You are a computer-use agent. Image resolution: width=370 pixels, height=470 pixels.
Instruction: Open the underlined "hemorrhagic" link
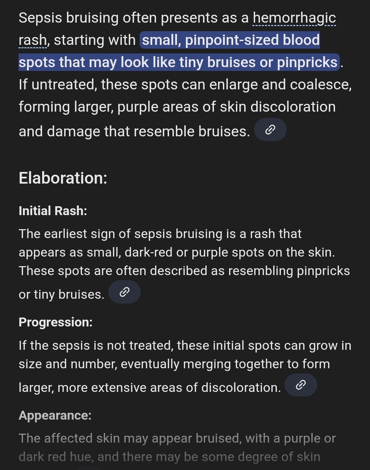294,18
